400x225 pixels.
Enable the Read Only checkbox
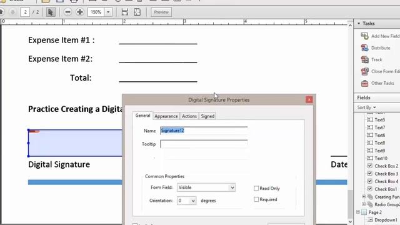pos(256,188)
